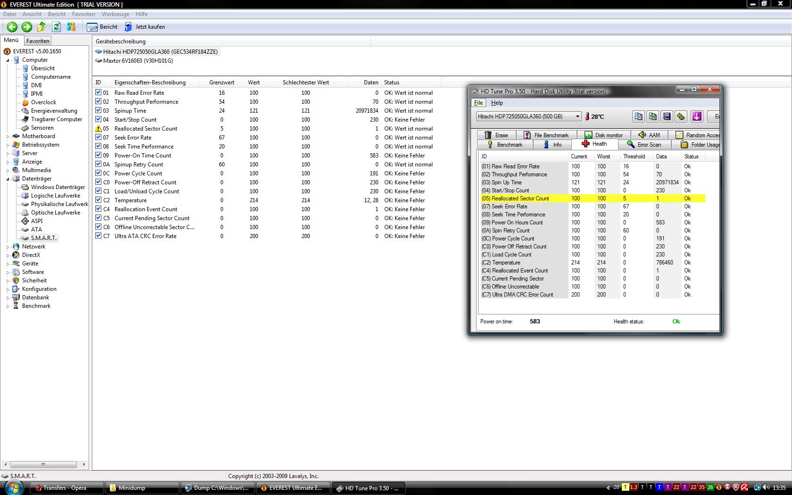Toggle the Start/Stop Count checkbox

99,119
